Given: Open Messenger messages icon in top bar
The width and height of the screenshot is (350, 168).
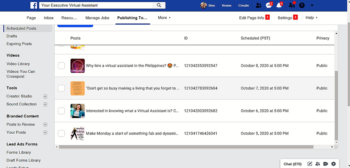Looking at the screenshot, I should click(x=269, y=5).
